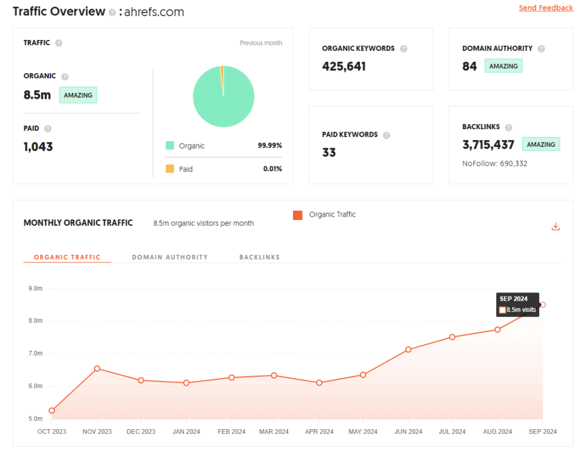
Task: Click the help icon beside TRAFFIC heading
Action: pyautogui.click(x=59, y=43)
